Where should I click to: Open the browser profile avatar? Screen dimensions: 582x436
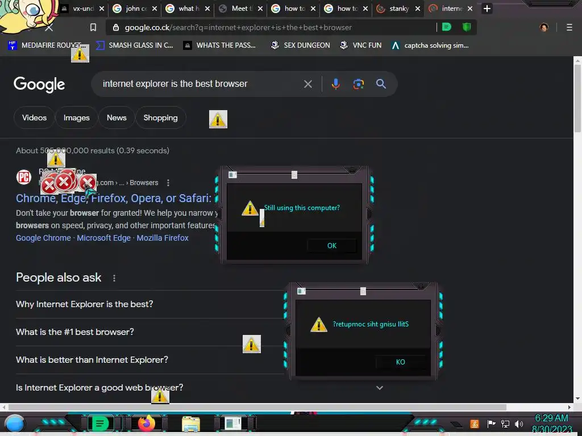[544, 27]
